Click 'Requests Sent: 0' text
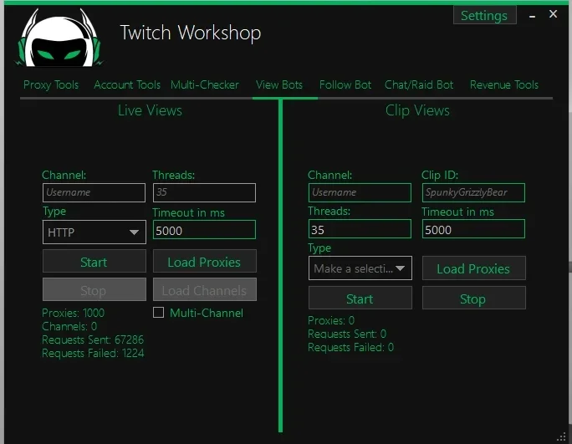The width and height of the screenshot is (572, 444). 347,334
